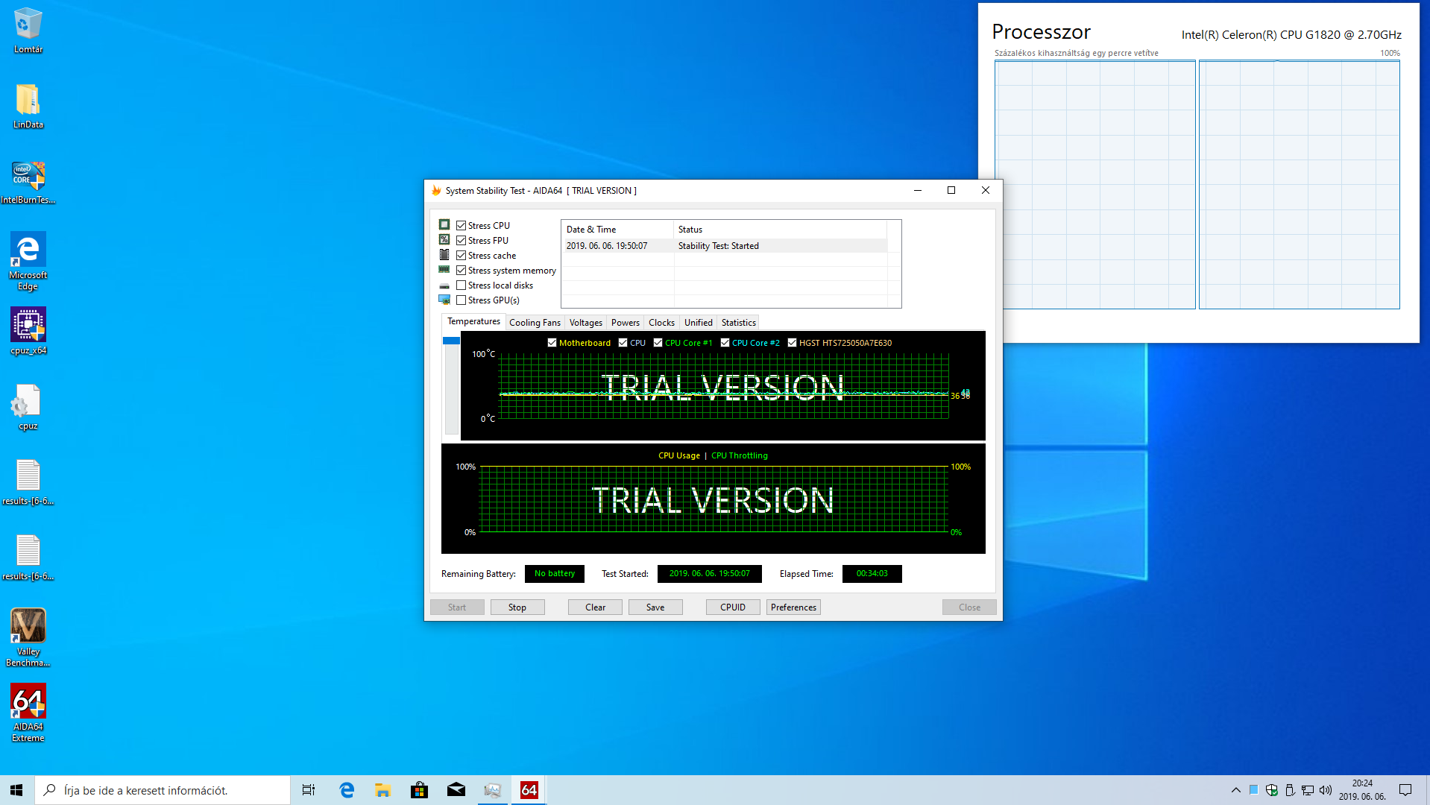Switch to Clocks tab

[x=661, y=323]
